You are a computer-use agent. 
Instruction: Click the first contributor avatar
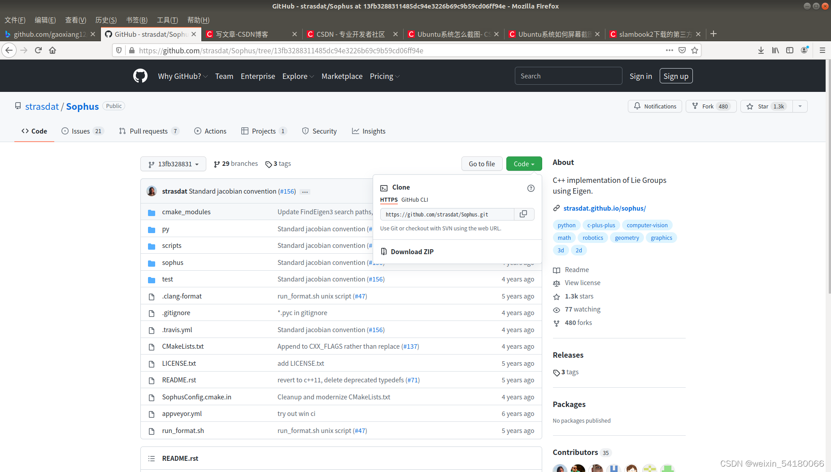560,468
